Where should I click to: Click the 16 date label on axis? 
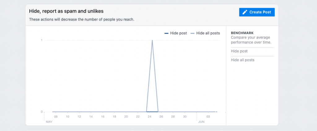[x=103, y=117]
